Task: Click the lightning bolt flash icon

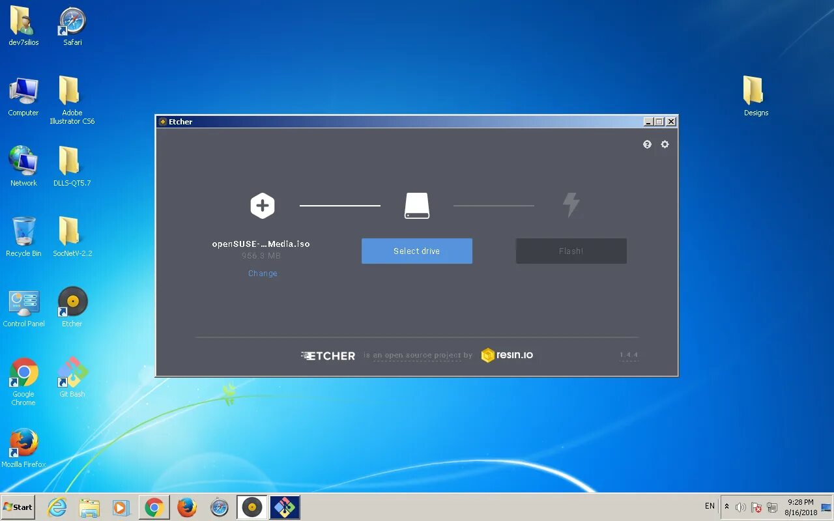Action: pyautogui.click(x=571, y=205)
